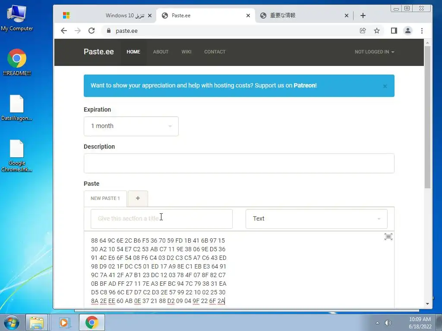Show hidden tray icons arrow

[x=377, y=323]
